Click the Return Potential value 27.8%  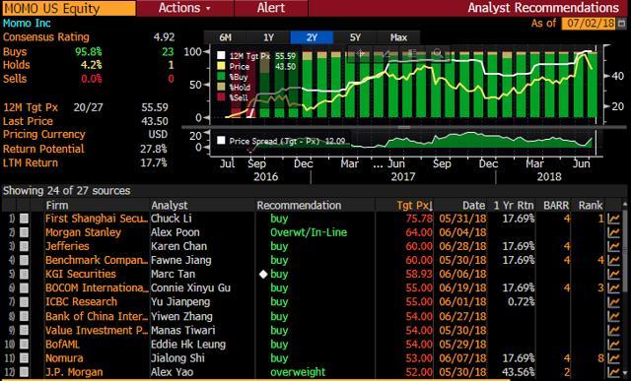pyautogui.click(x=154, y=149)
